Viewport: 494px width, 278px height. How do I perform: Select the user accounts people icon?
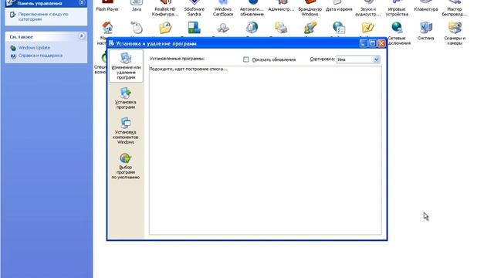[x=310, y=28]
